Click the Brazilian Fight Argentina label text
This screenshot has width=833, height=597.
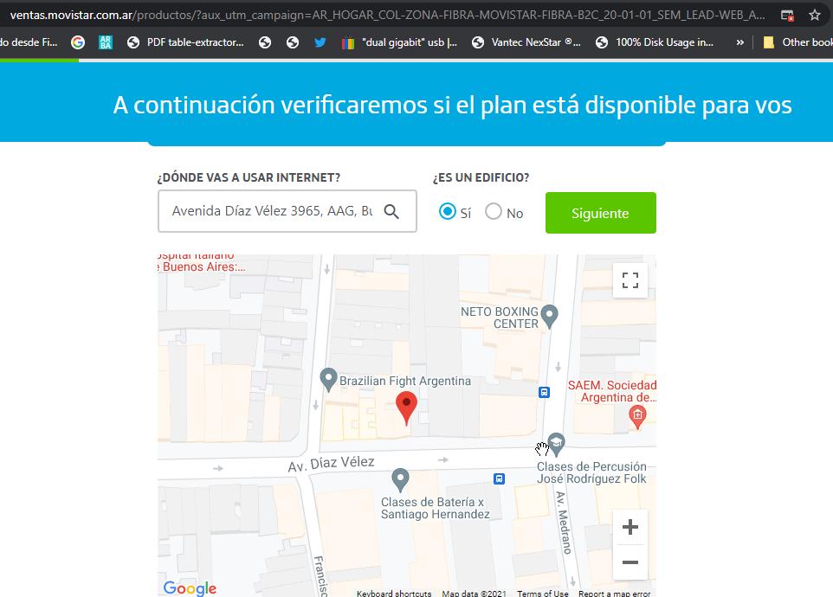point(405,381)
